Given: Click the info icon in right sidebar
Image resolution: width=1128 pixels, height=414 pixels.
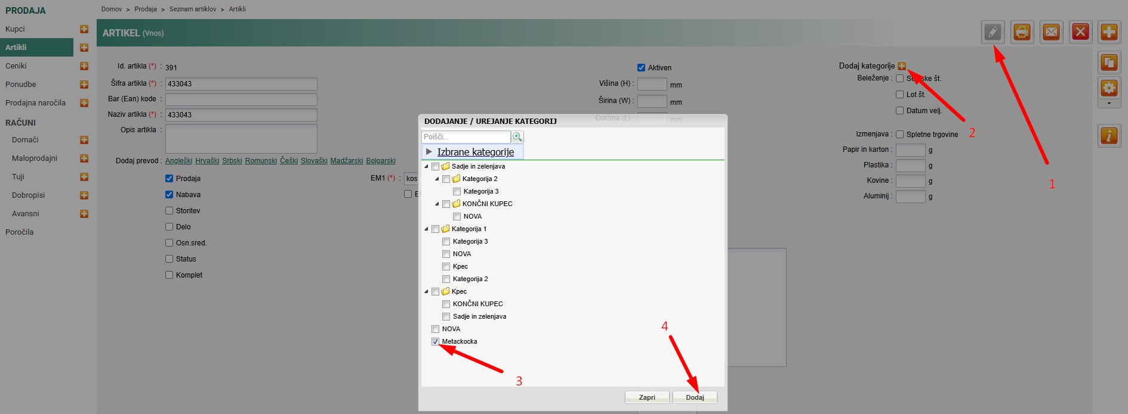Looking at the screenshot, I should pos(1109,136).
